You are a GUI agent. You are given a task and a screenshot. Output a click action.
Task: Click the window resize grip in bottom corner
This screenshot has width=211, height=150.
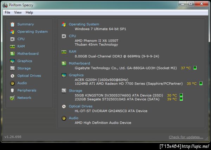206,139
